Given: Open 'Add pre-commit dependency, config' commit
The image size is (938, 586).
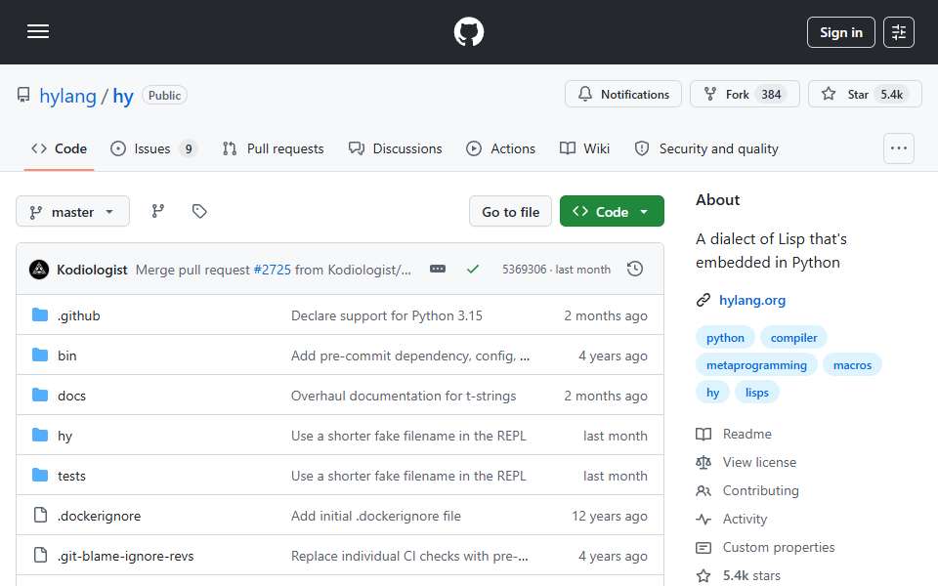Looking at the screenshot, I should pyautogui.click(x=409, y=356).
